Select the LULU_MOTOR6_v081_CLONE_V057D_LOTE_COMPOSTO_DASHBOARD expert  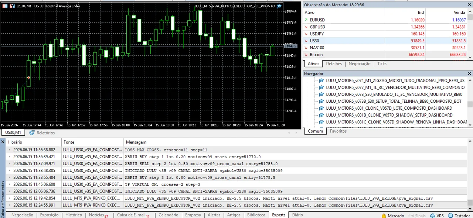coord(389,108)
